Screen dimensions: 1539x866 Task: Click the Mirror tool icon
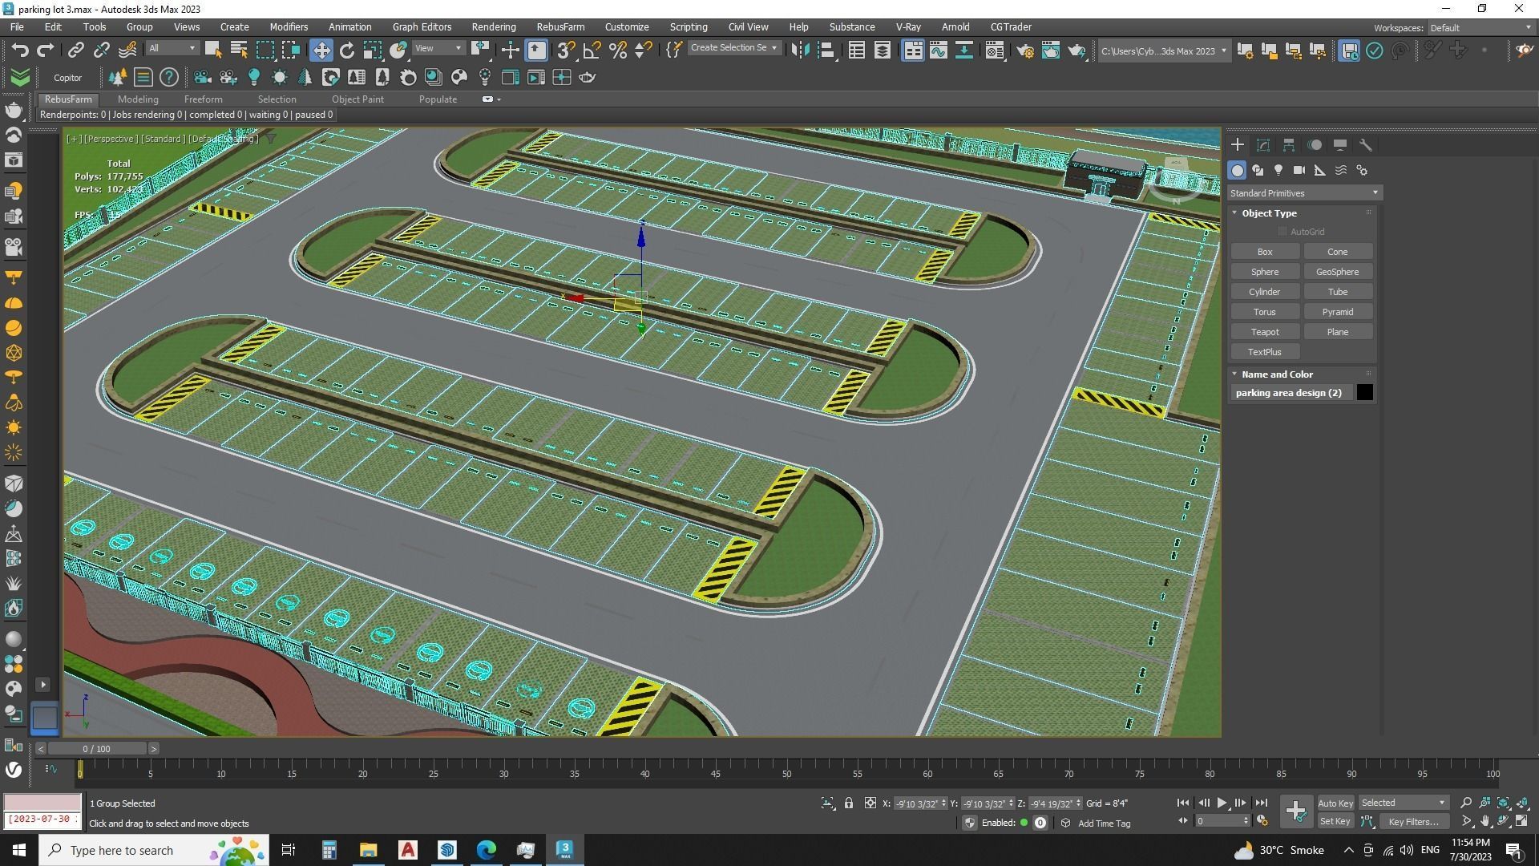(800, 50)
